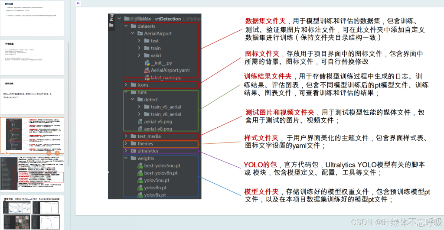444x230 pixels.
Task: Expand the test_media folder
Action: (x=126, y=136)
